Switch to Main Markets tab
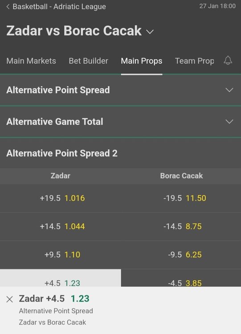 coord(31,61)
